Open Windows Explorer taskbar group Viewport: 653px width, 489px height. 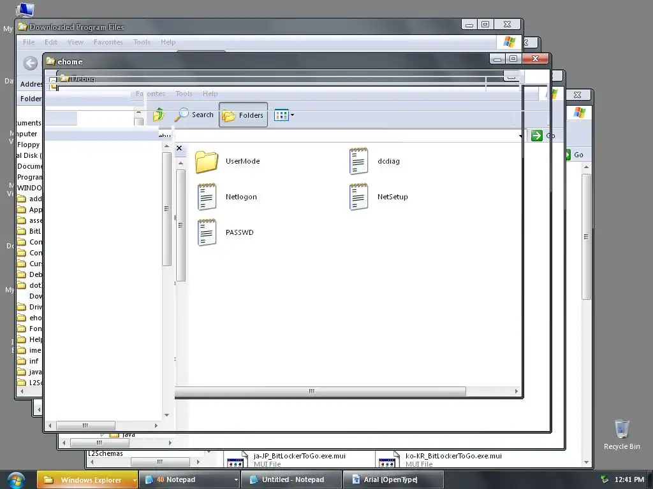pos(87,480)
